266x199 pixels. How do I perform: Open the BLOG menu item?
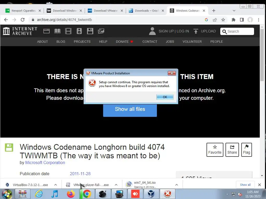click(x=61, y=42)
